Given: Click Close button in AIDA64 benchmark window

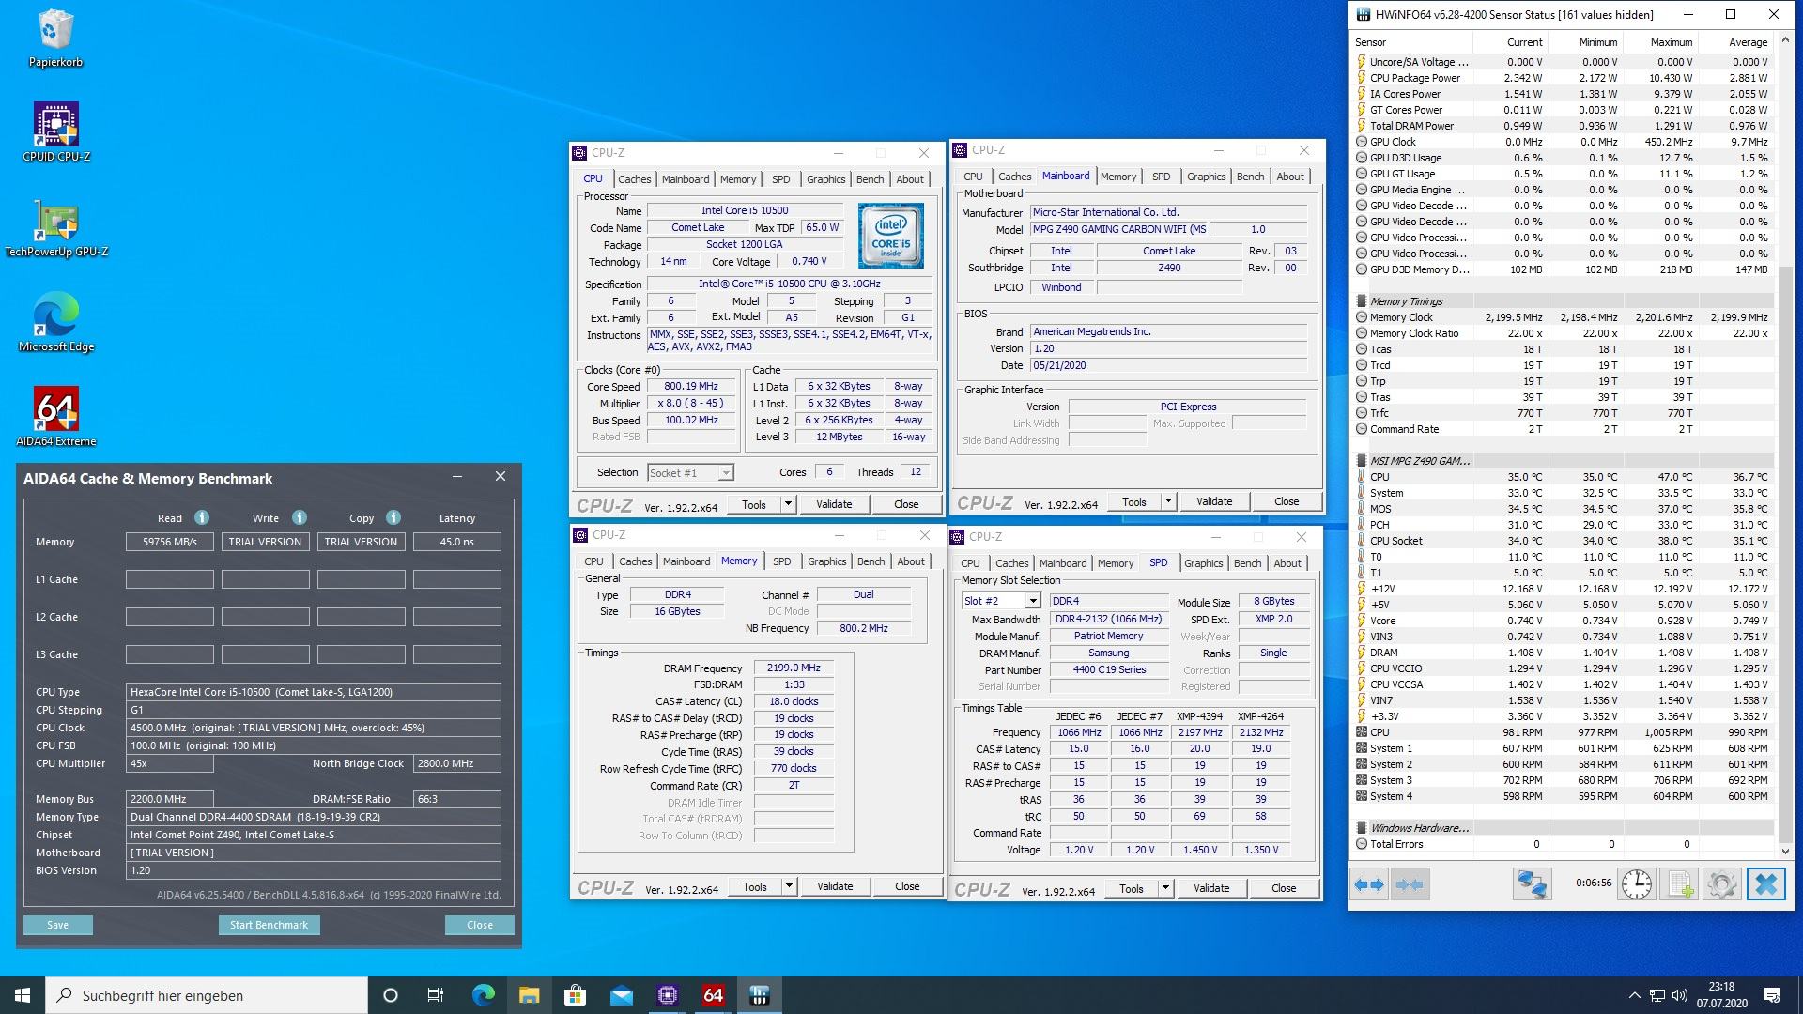Looking at the screenshot, I should click(x=480, y=925).
